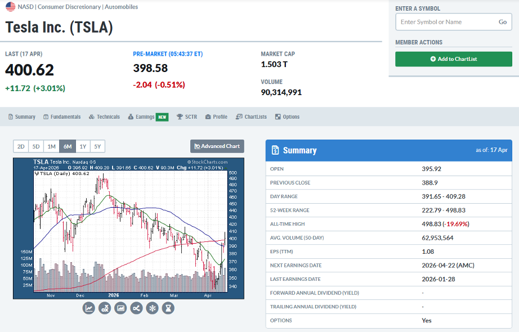519x332 pixels.
Task: Click the icon beside Fundamentals
Action: [x=46, y=117]
